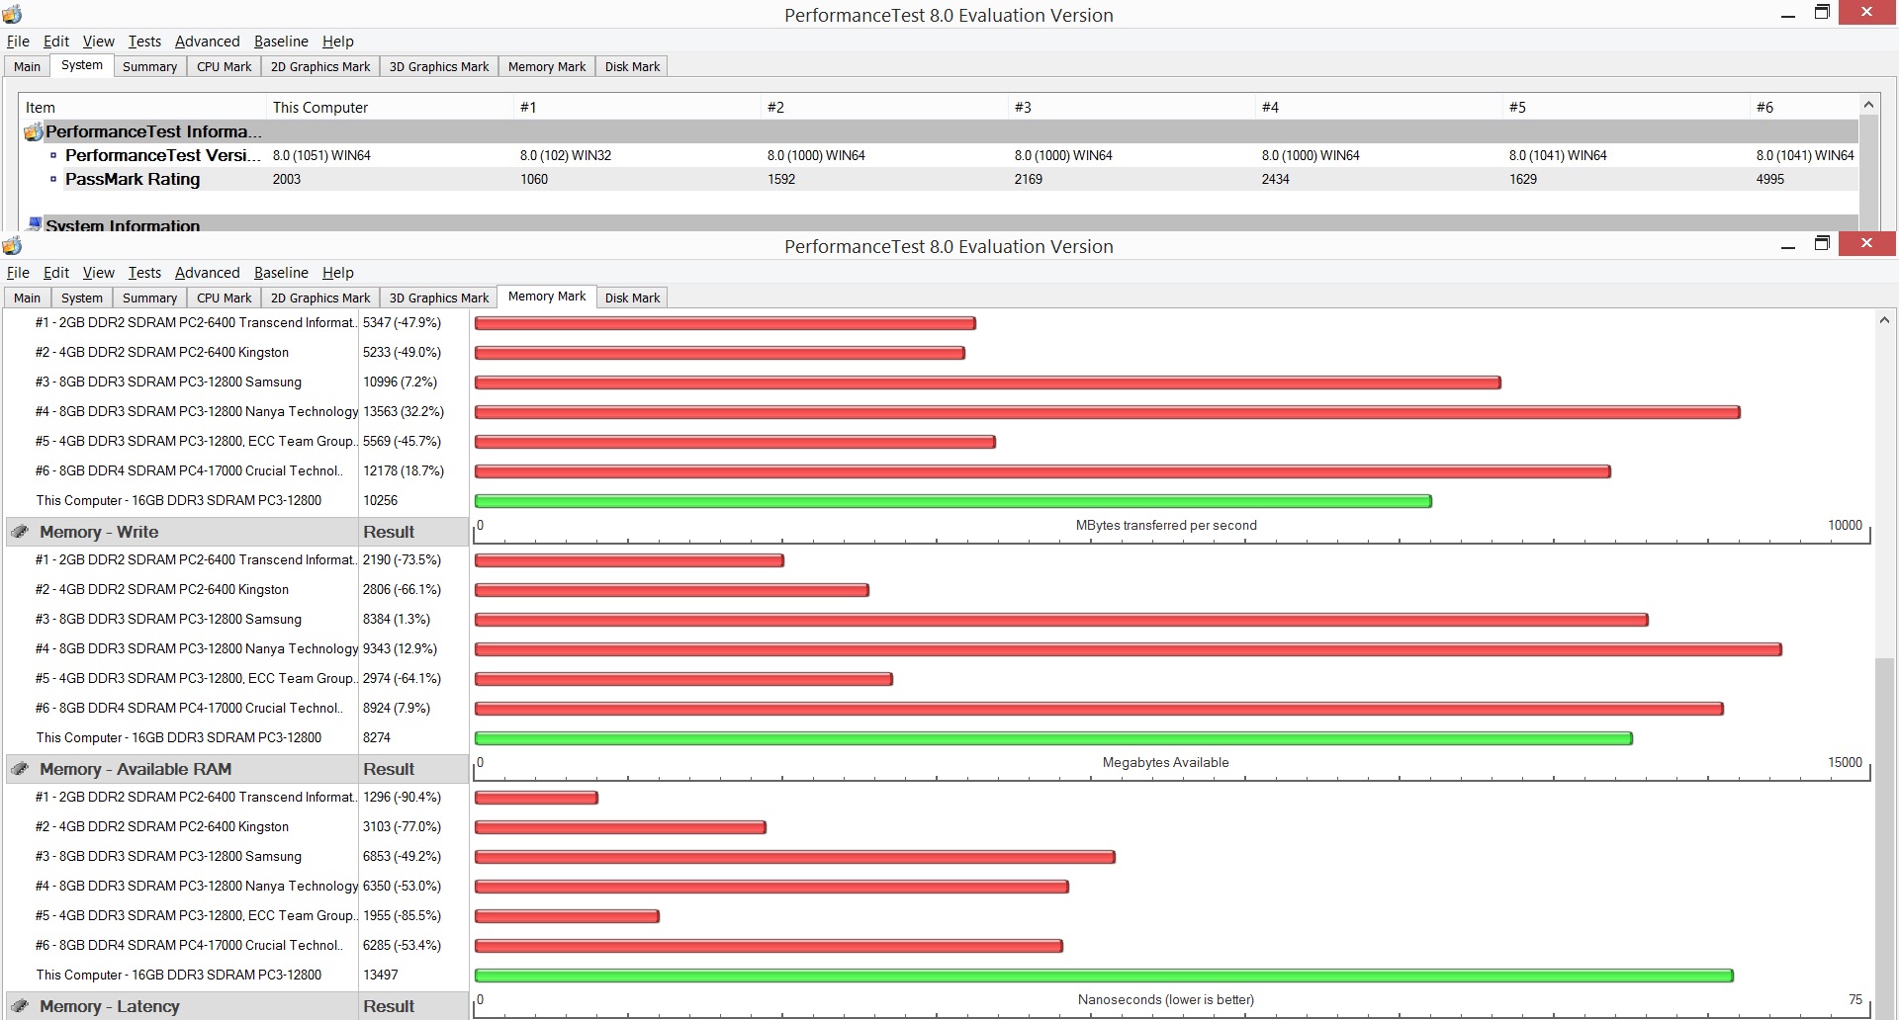Open the CPU Mark tab in upper window
Viewport: 1899px width, 1020px height.
coord(224,66)
